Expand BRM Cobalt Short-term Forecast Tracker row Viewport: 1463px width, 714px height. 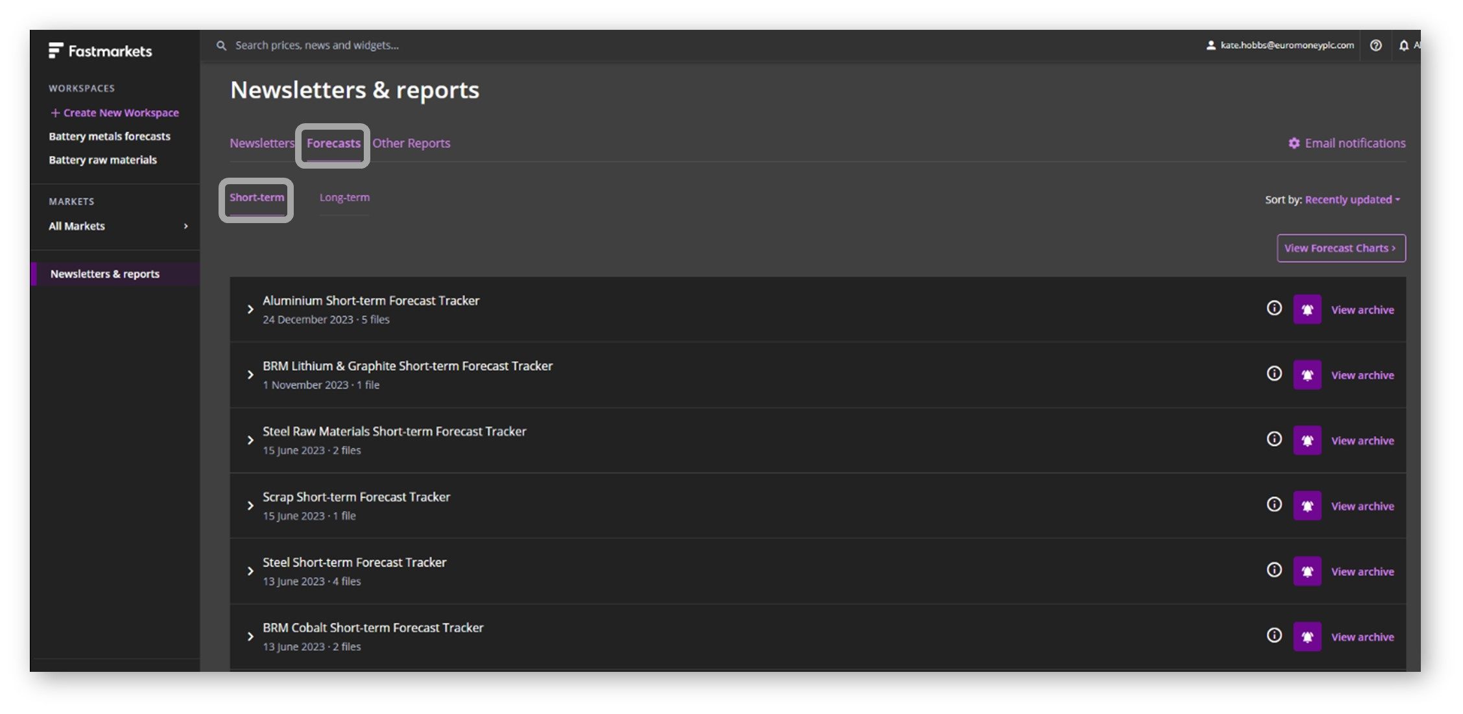tap(250, 637)
